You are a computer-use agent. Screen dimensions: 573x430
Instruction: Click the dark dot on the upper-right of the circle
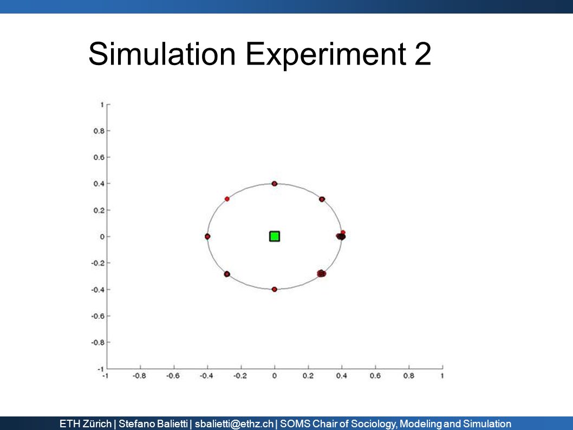pyautogui.click(x=322, y=200)
